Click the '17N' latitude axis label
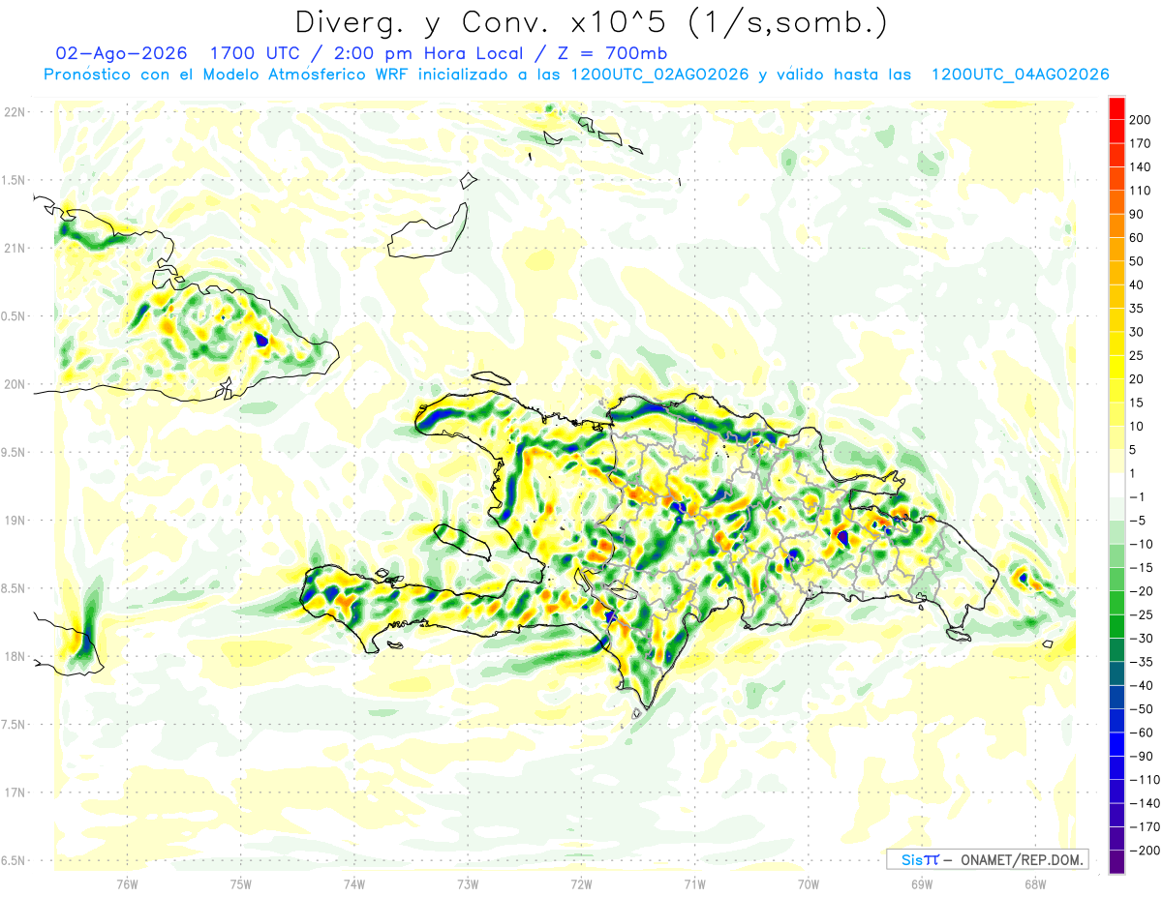1162x897 pixels. [x=15, y=792]
